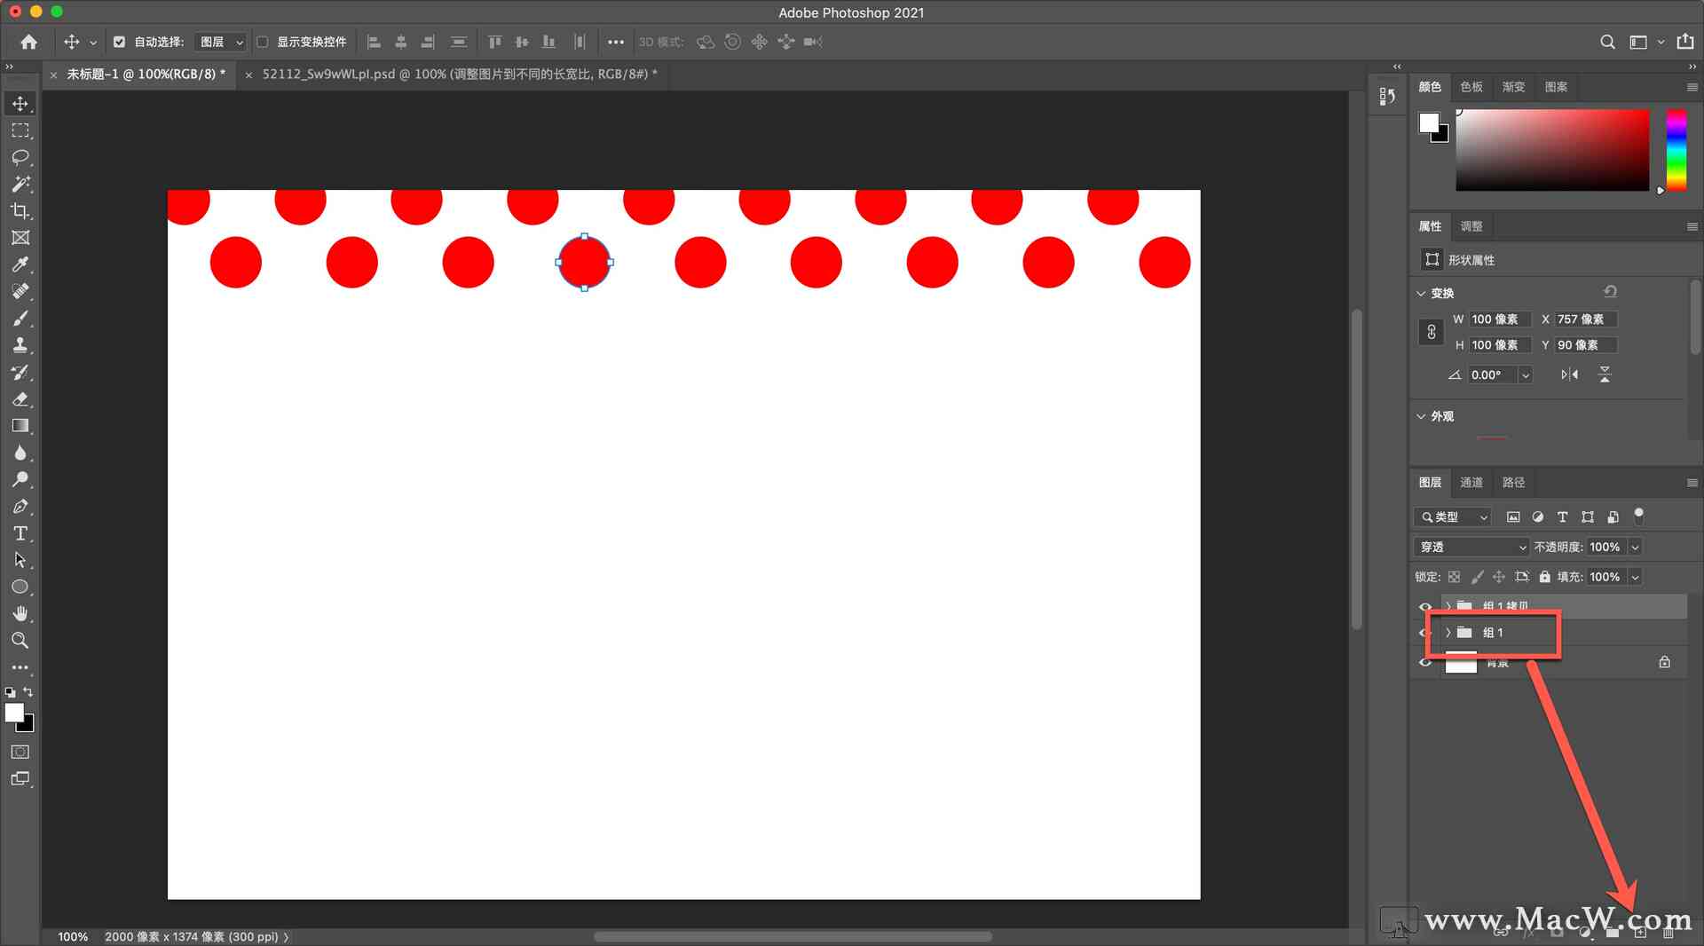Collapse the Transform section
Image resolution: width=1704 pixels, height=946 pixels.
tap(1421, 293)
